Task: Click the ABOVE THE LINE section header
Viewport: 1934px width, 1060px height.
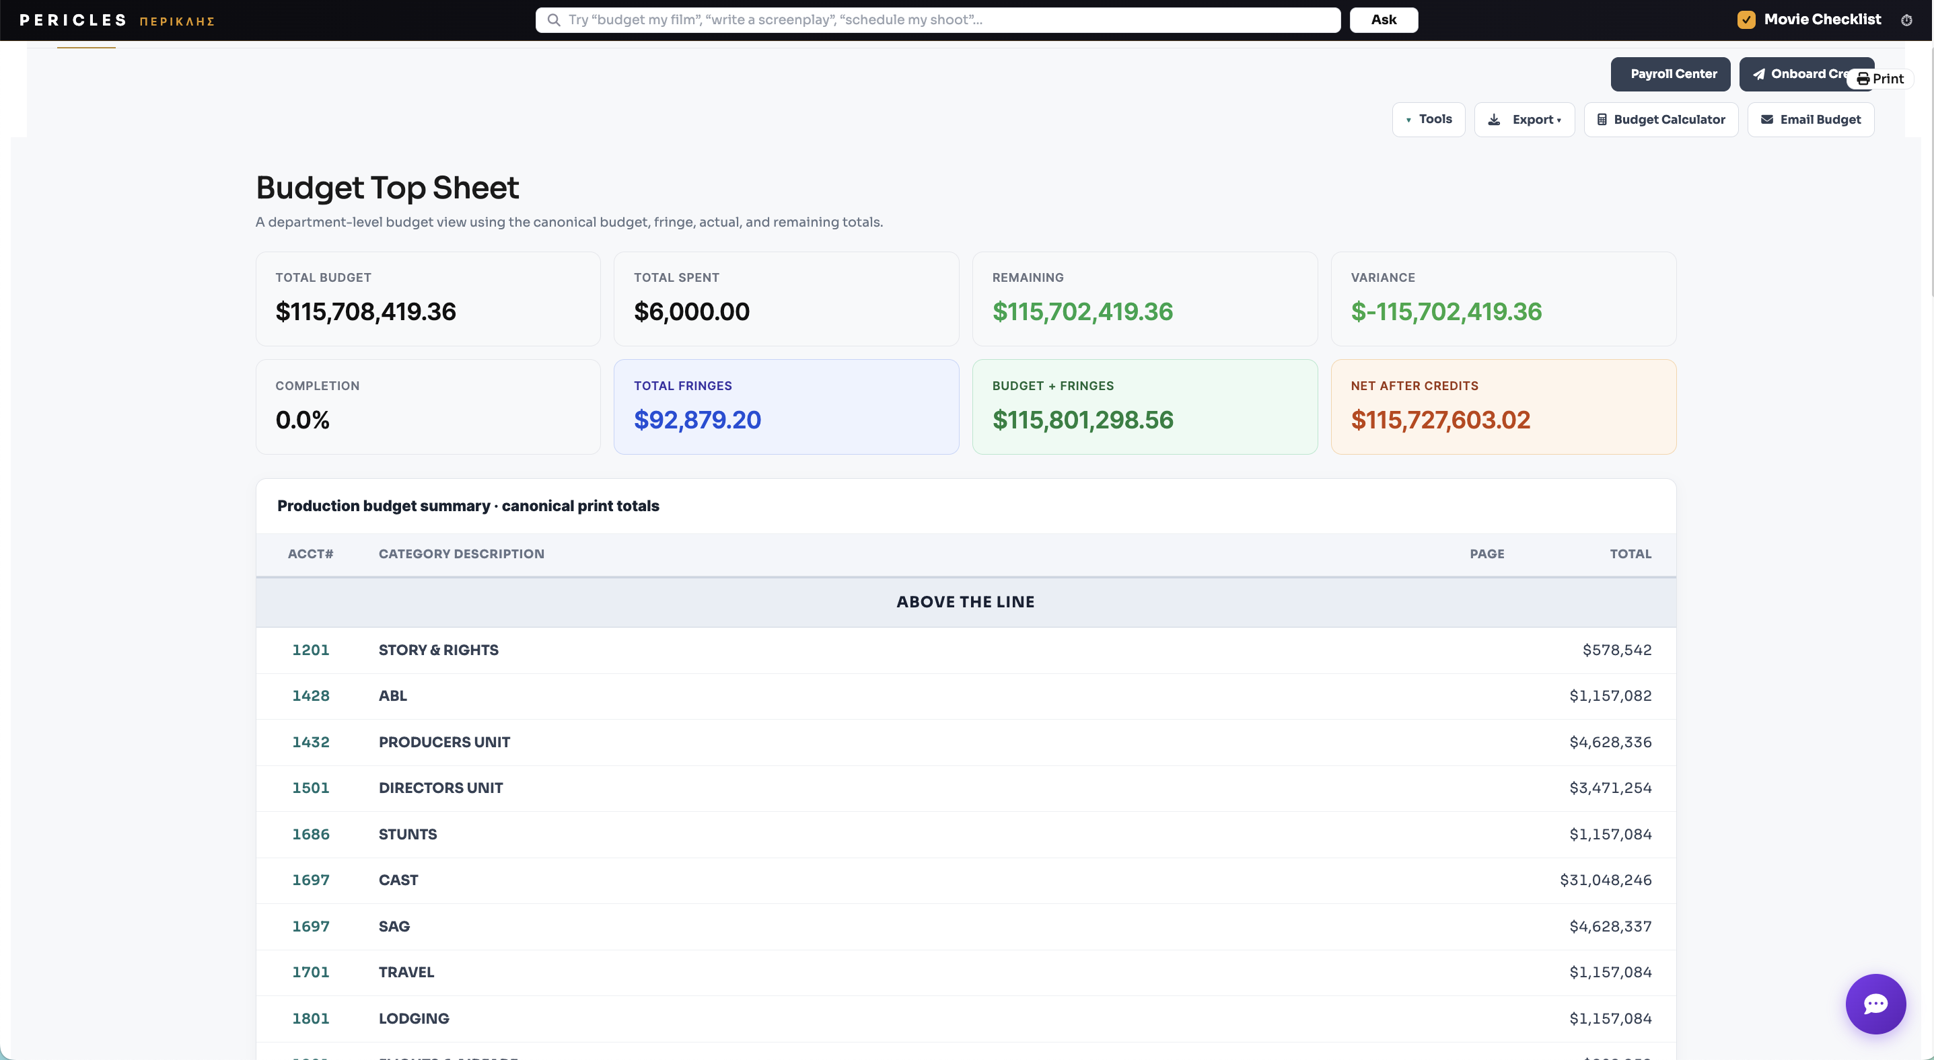Action: (x=966, y=602)
